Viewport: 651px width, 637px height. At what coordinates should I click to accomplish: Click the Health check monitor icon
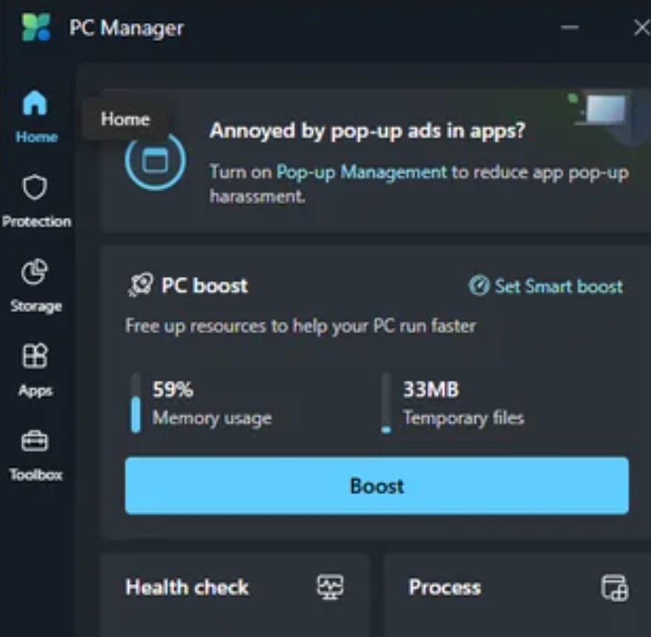(330, 587)
